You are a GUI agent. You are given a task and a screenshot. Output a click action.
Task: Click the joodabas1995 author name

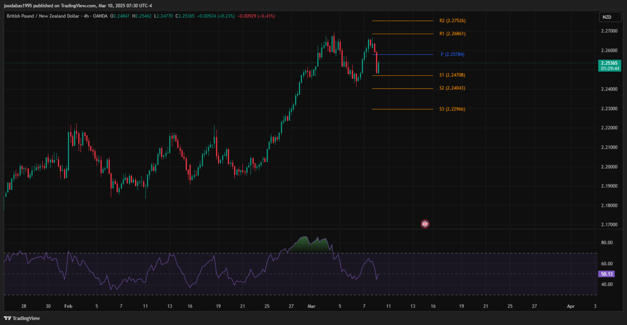tap(18, 6)
